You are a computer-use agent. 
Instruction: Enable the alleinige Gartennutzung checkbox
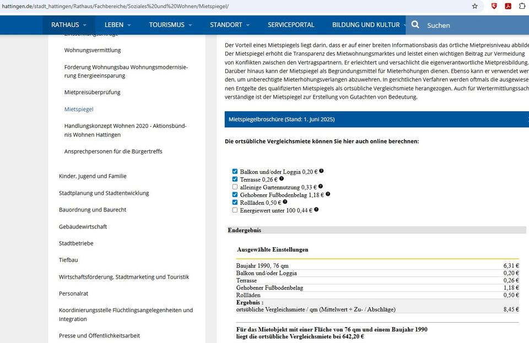tap(235, 187)
